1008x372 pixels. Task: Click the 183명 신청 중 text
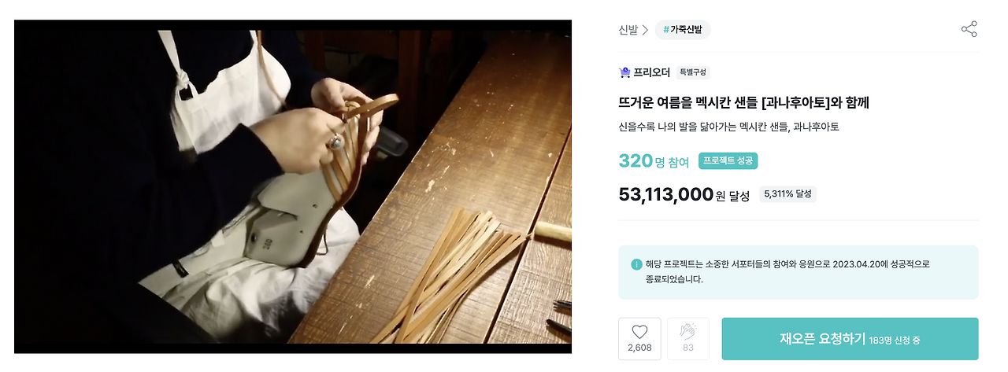click(x=895, y=341)
